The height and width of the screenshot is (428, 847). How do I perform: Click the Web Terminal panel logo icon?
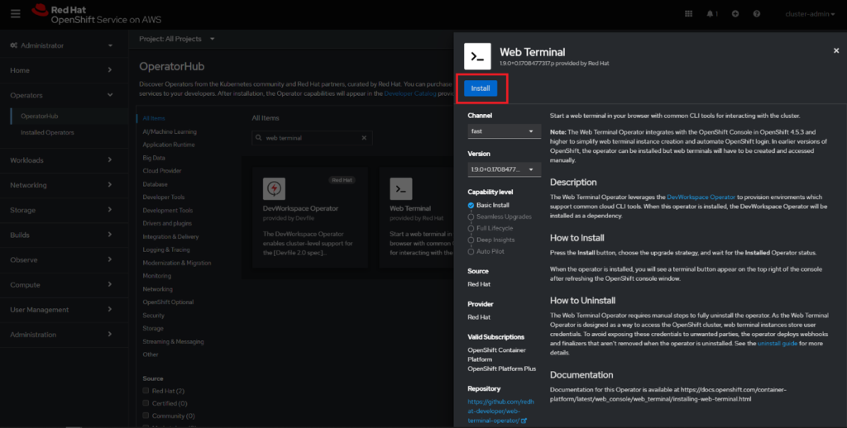tap(477, 56)
